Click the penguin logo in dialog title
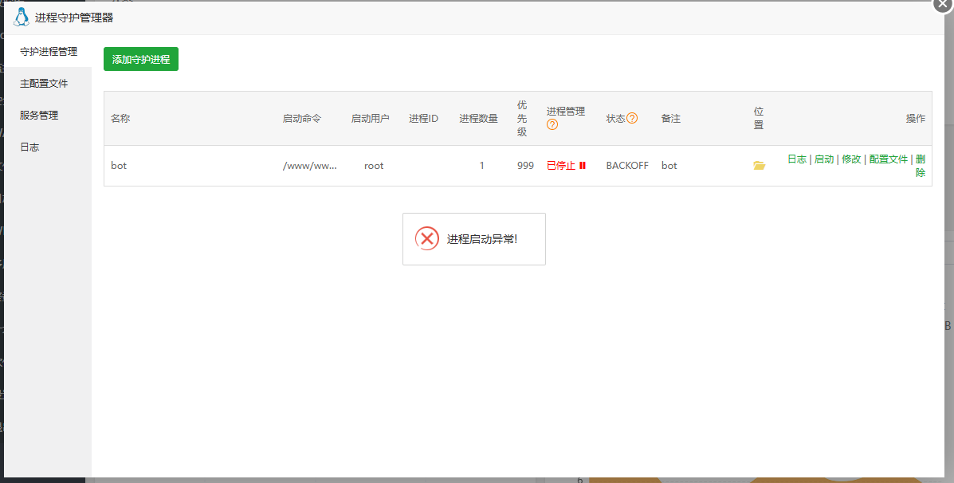This screenshot has height=483, width=954. pos(22,17)
